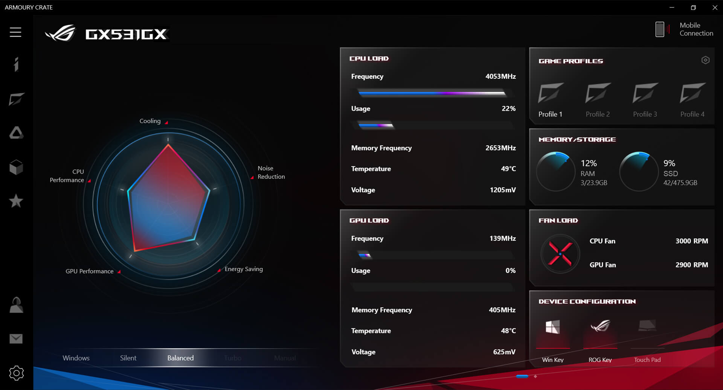Image resolution: width=723 pixels, height=390 pixels.
Task: Click the SSD usage circular gauge
Action: click(x=639, y=171)
